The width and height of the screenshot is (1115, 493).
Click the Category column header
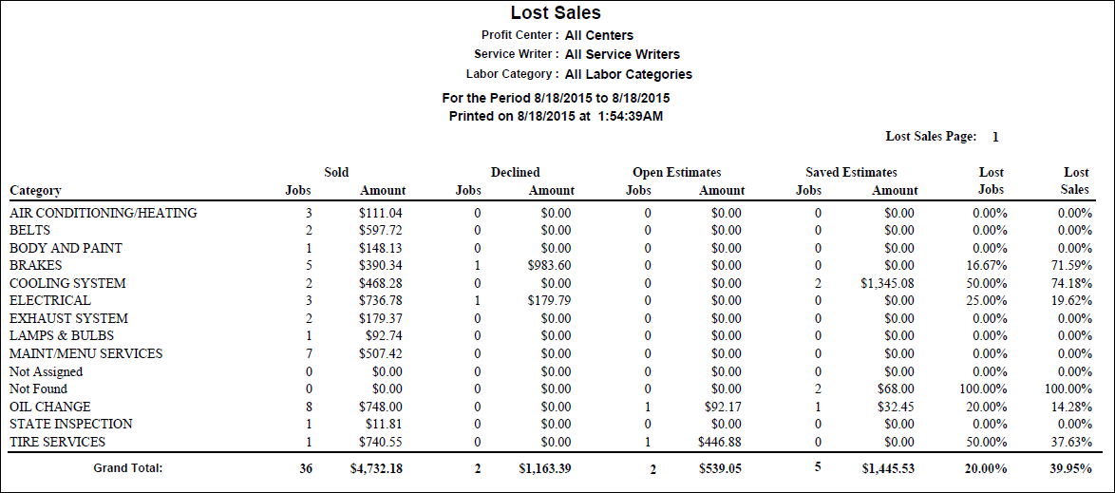tap(35, 190)
